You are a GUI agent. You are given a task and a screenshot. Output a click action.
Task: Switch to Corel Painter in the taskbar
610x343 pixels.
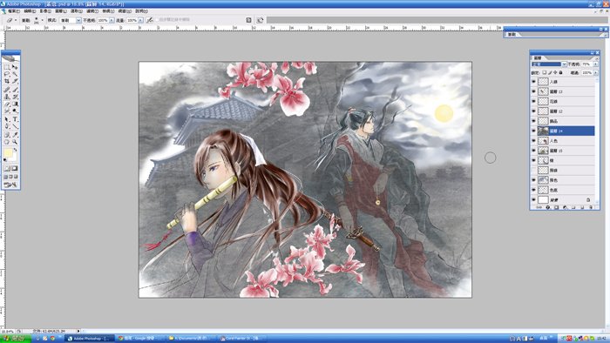(x=241, y=339)
